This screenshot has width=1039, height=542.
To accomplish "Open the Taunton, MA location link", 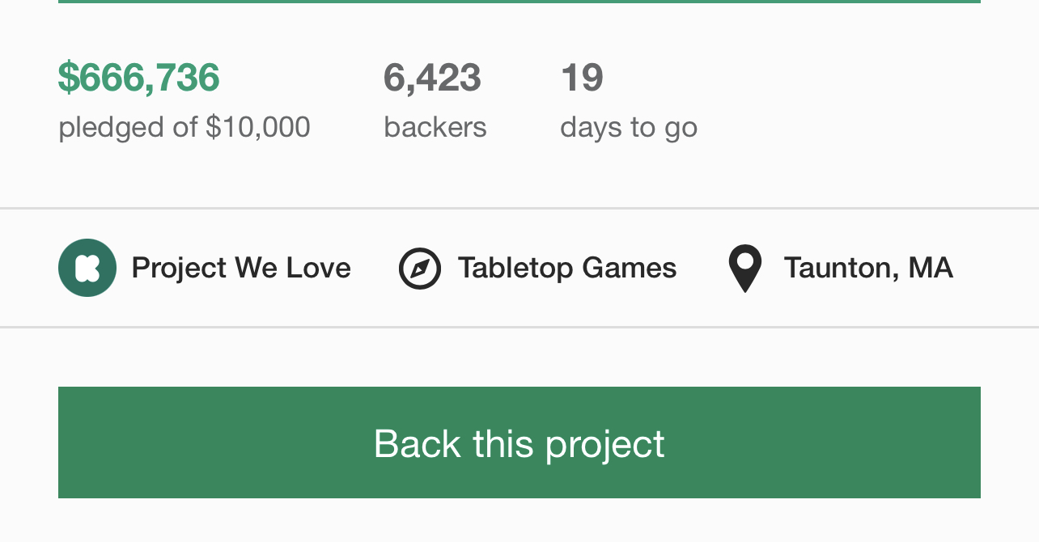I will (x=868, y=268).
